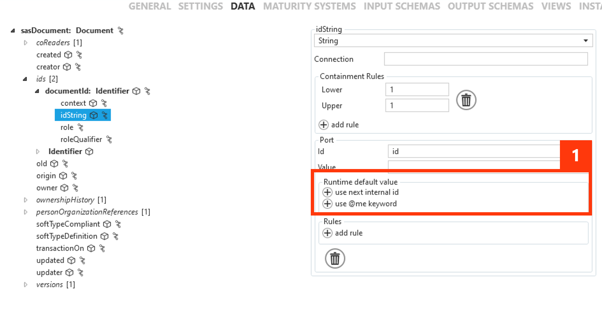The height and width of the screenshot is (310, 602).
Task: Go to the INPUT SCHEMAS tab
Action: [402, 6]
